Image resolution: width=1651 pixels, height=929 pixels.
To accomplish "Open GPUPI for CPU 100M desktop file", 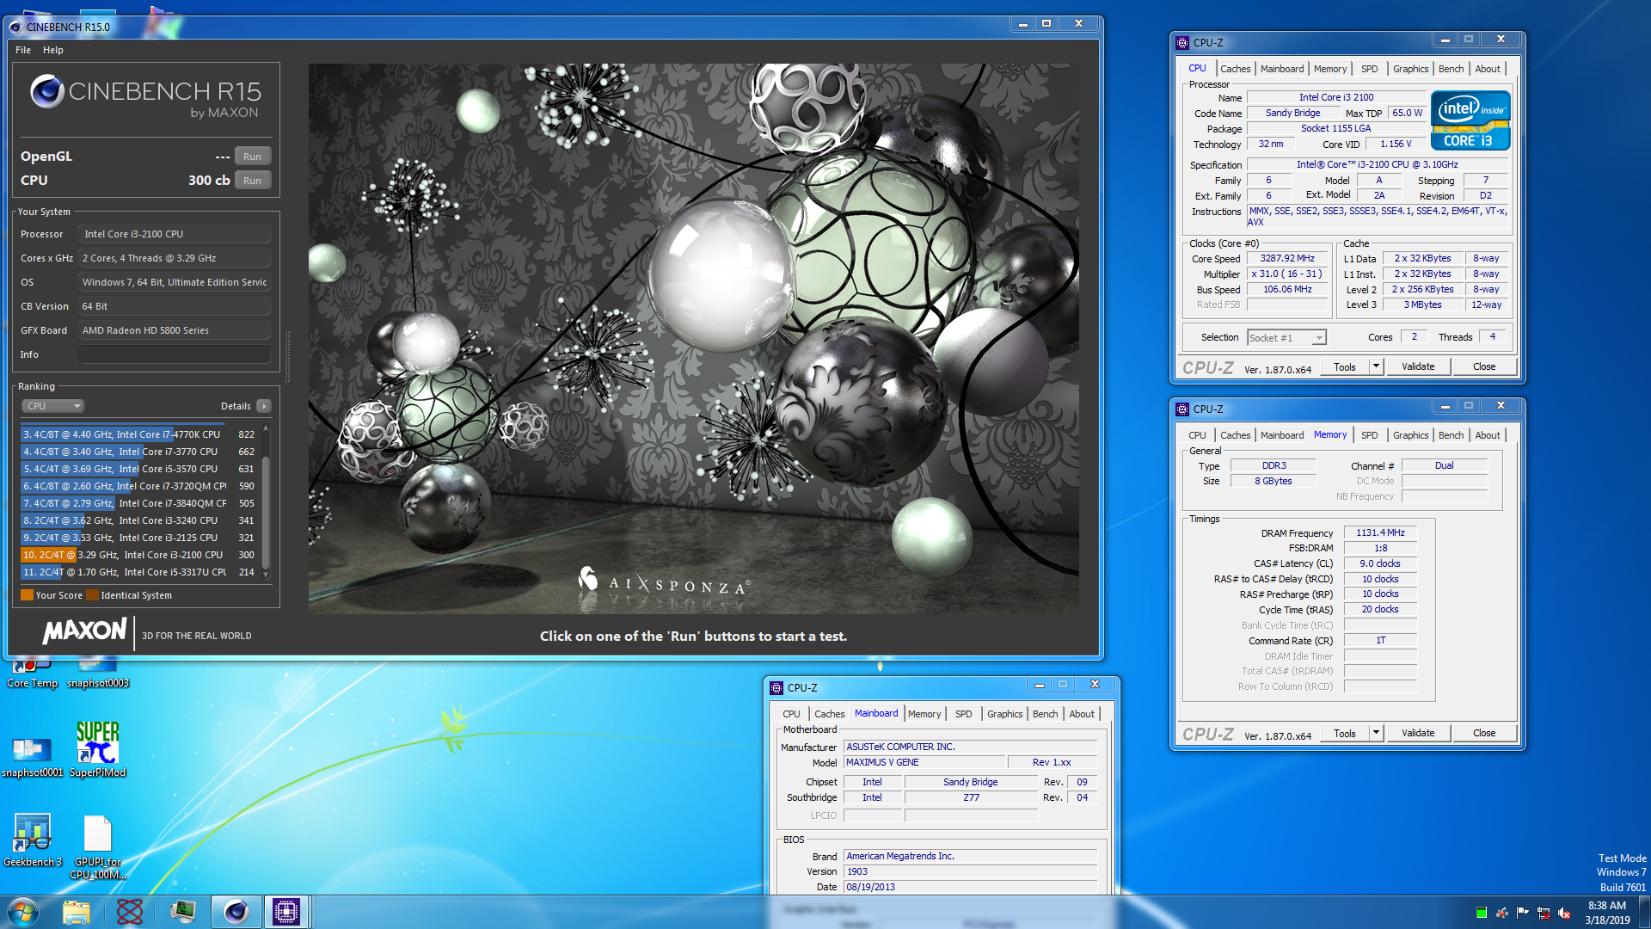I will click(x=97, y=846).
